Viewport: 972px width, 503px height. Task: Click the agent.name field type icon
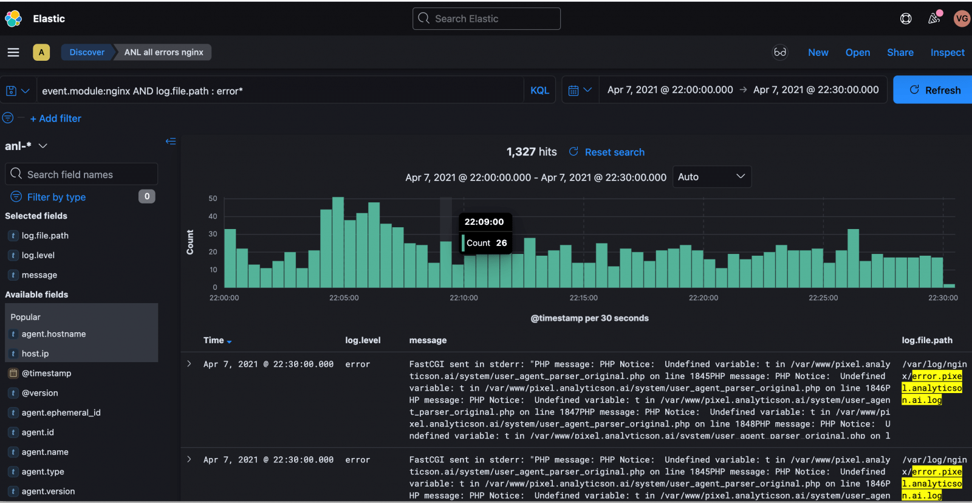[x=13, y=452]
